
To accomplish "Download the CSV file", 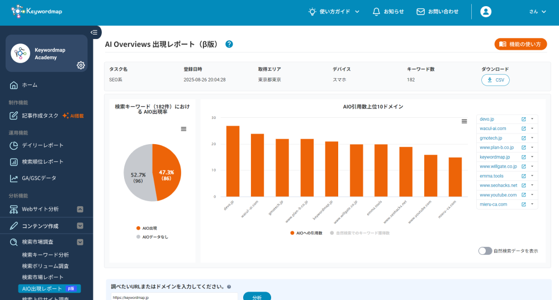I will click(495, 80).
